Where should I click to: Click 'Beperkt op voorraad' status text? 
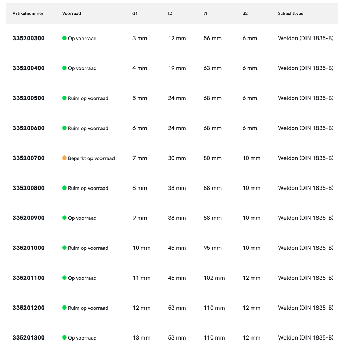pos(91,158)
